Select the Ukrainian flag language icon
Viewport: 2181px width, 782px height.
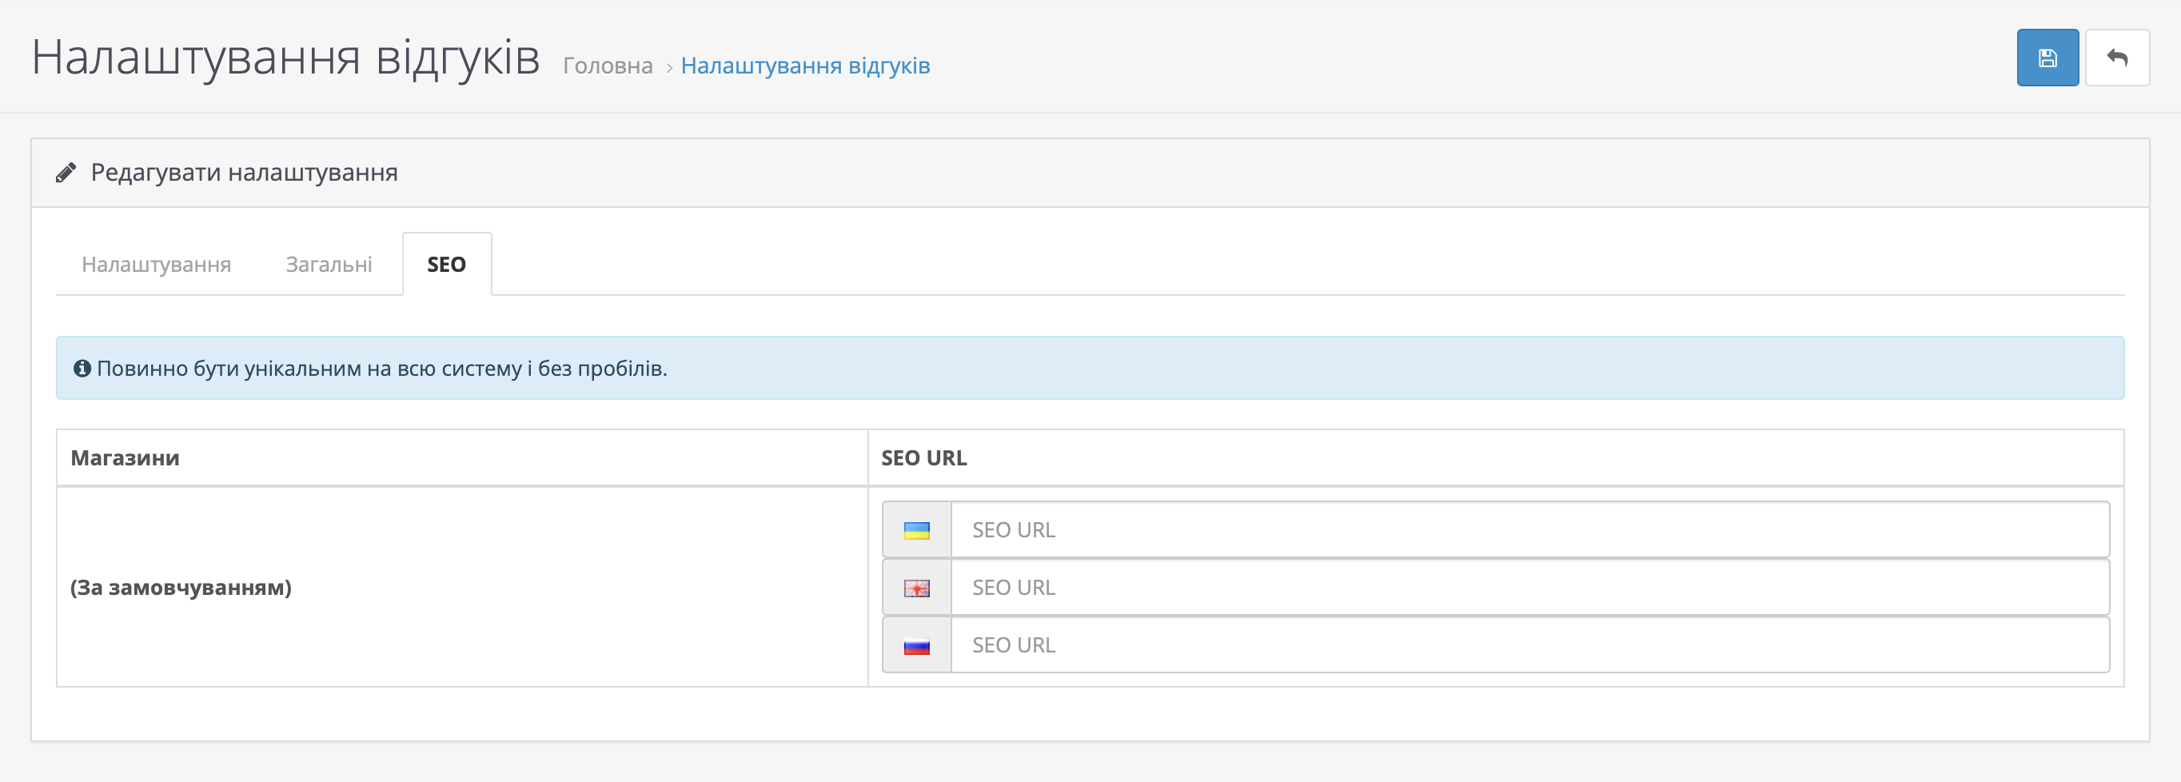(x=916, y=531)
